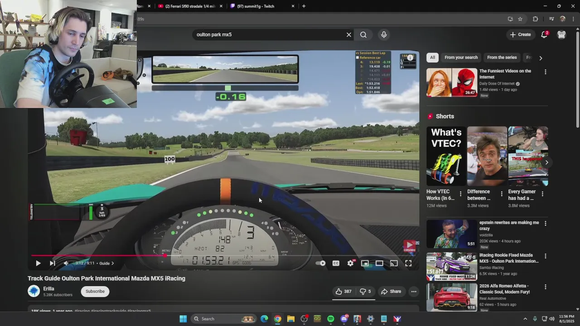This screenshot has width=580, height=326.
Task: Open Chrome media controls icon
Action: (551, 19)
